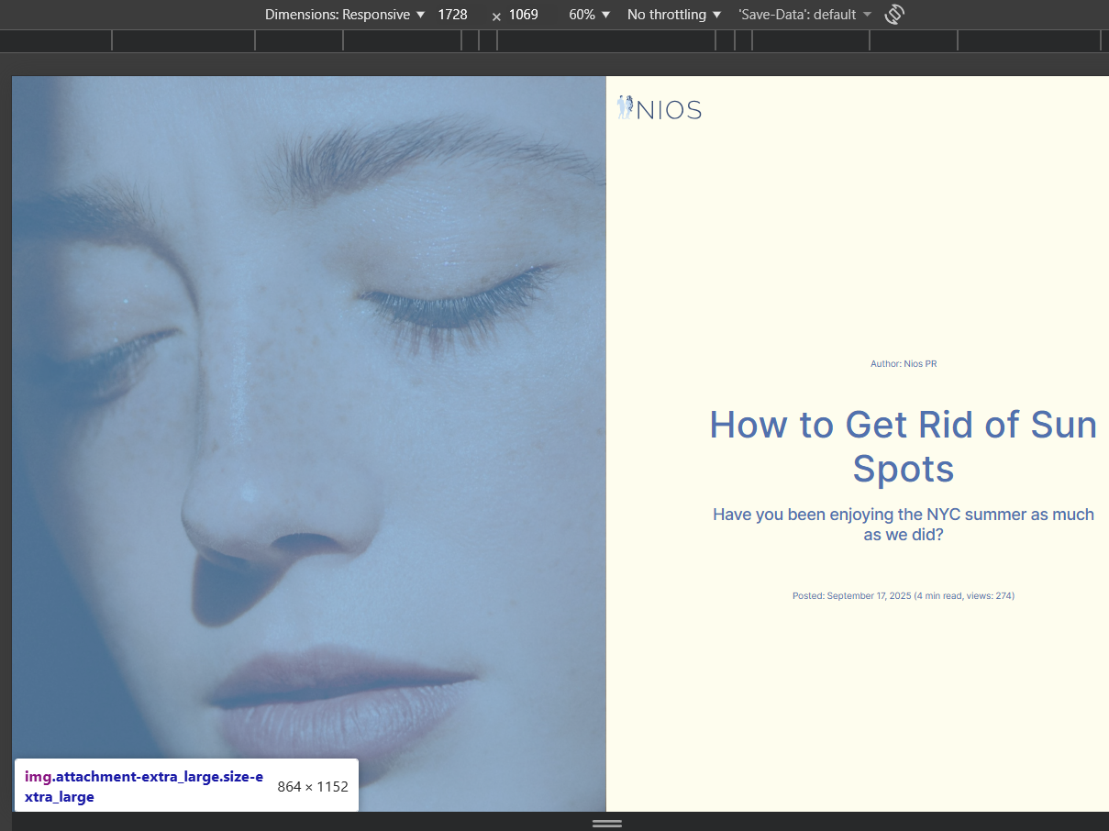The height and width of the screenshot is (831, 1109).
Task: Click the rotate viewport icon
Action: 894,15
